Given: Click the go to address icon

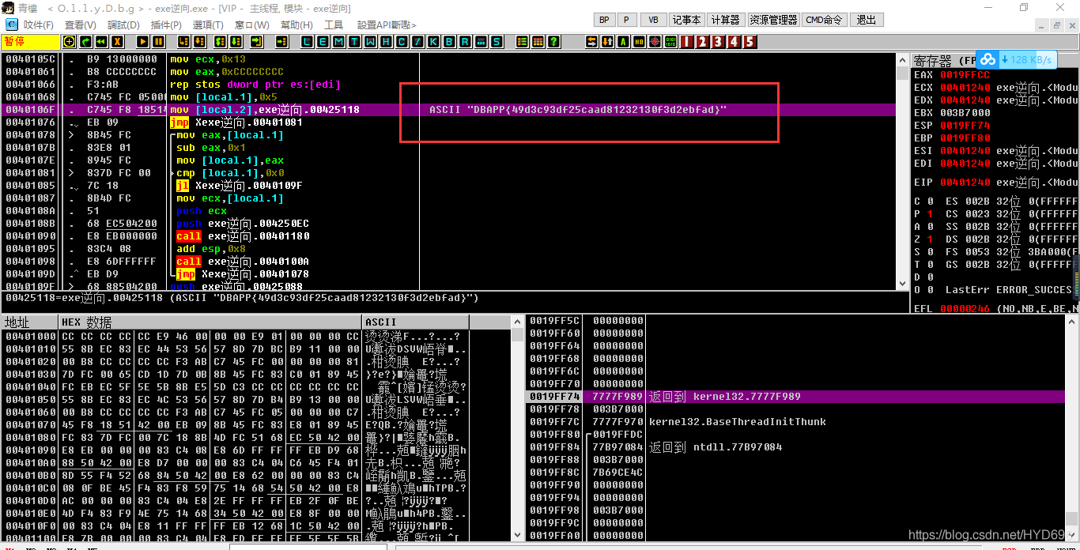Looking at the screenshot, I should coord(281,41).
